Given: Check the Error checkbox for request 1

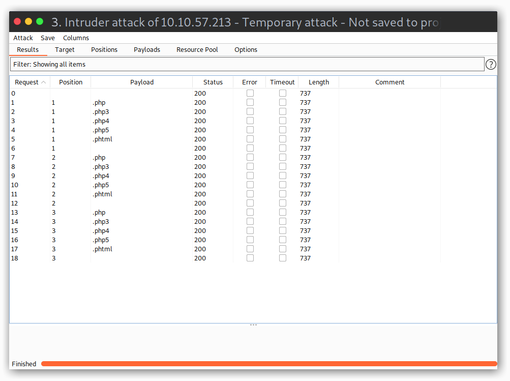Looking at the screenshot, I should pos(250,102).
